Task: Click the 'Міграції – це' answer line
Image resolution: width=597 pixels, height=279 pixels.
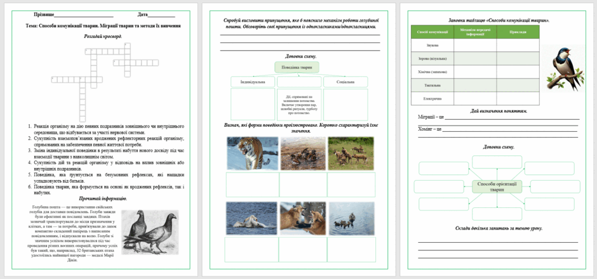Action: pos(512,117)
